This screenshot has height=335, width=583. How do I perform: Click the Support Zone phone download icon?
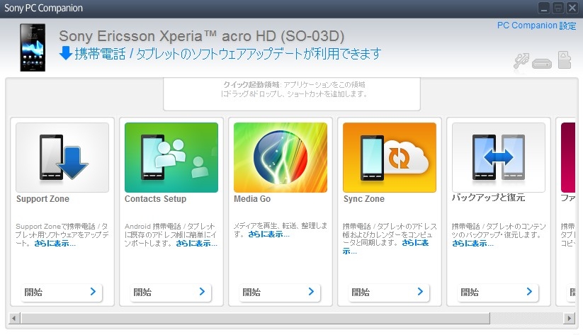tap(62, 157)
